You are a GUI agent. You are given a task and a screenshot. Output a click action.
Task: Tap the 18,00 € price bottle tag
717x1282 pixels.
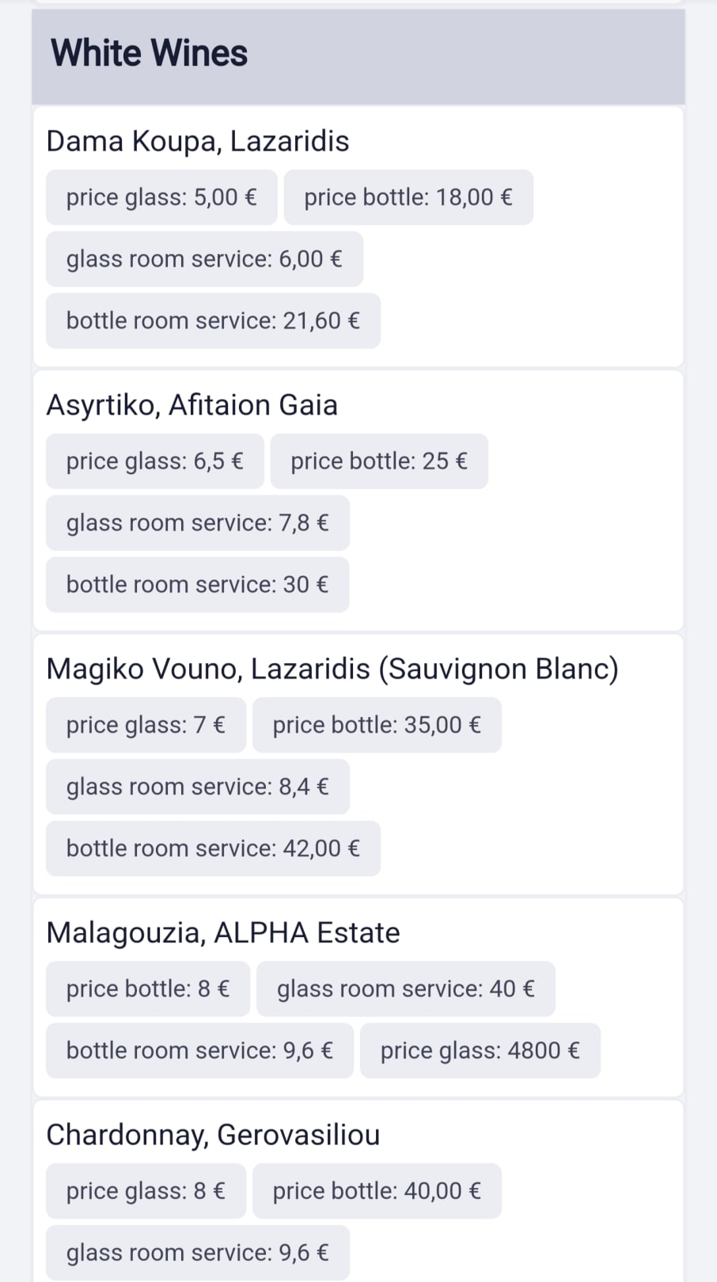click(408, 197)
